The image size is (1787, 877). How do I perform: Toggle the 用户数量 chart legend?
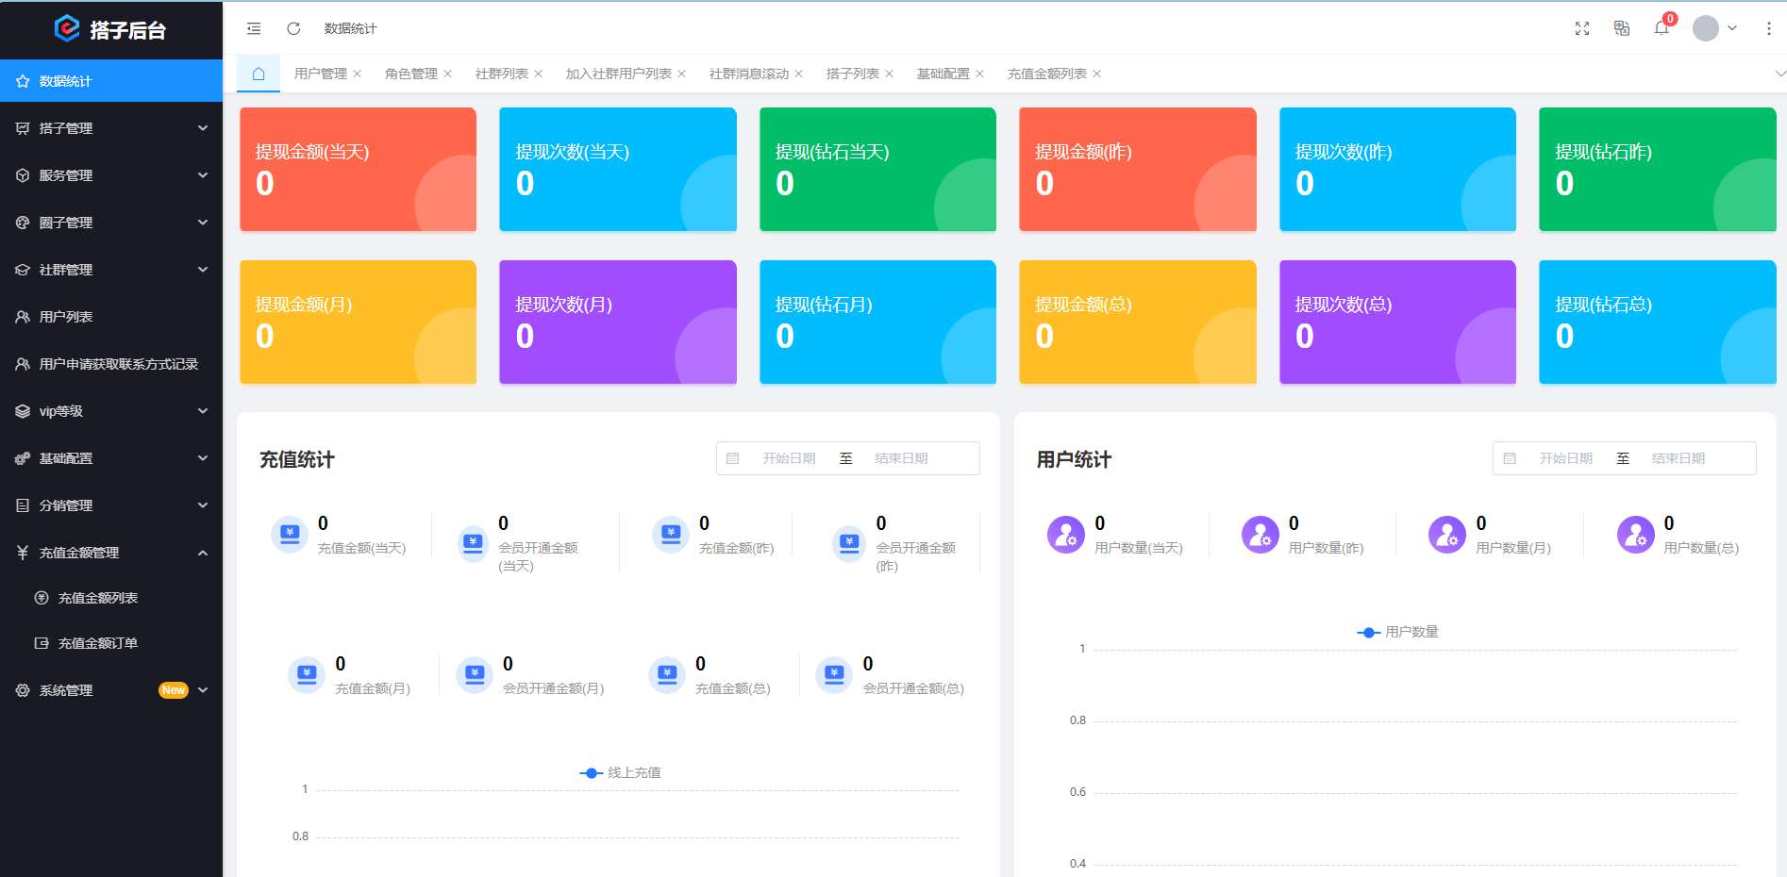[x=1397, y=632]
